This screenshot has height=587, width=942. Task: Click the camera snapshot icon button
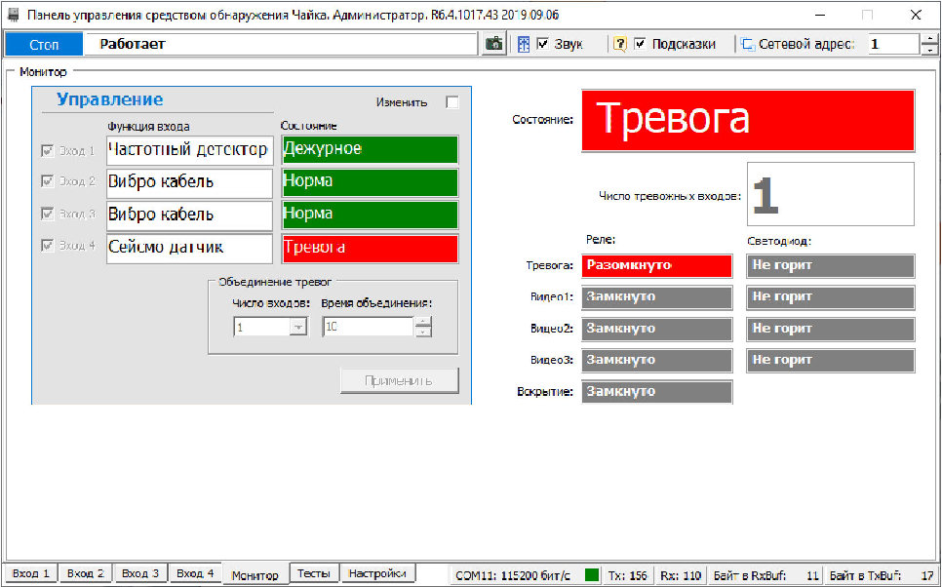[x=493, y=44]
